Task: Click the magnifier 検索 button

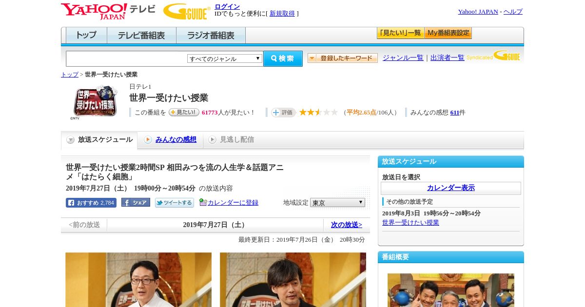Action: pyautogui.click(x=283, y=58)
